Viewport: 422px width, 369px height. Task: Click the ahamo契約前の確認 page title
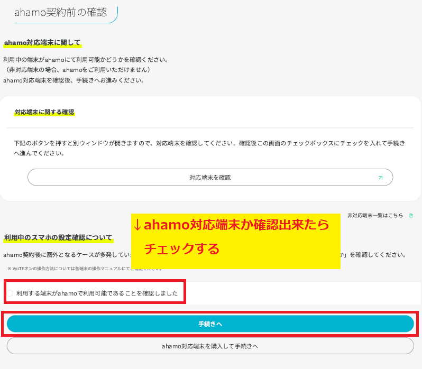[61, 12]
